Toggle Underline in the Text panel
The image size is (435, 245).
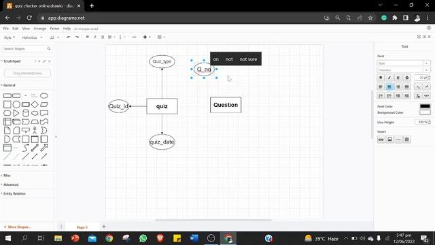(x=398, y=78)
